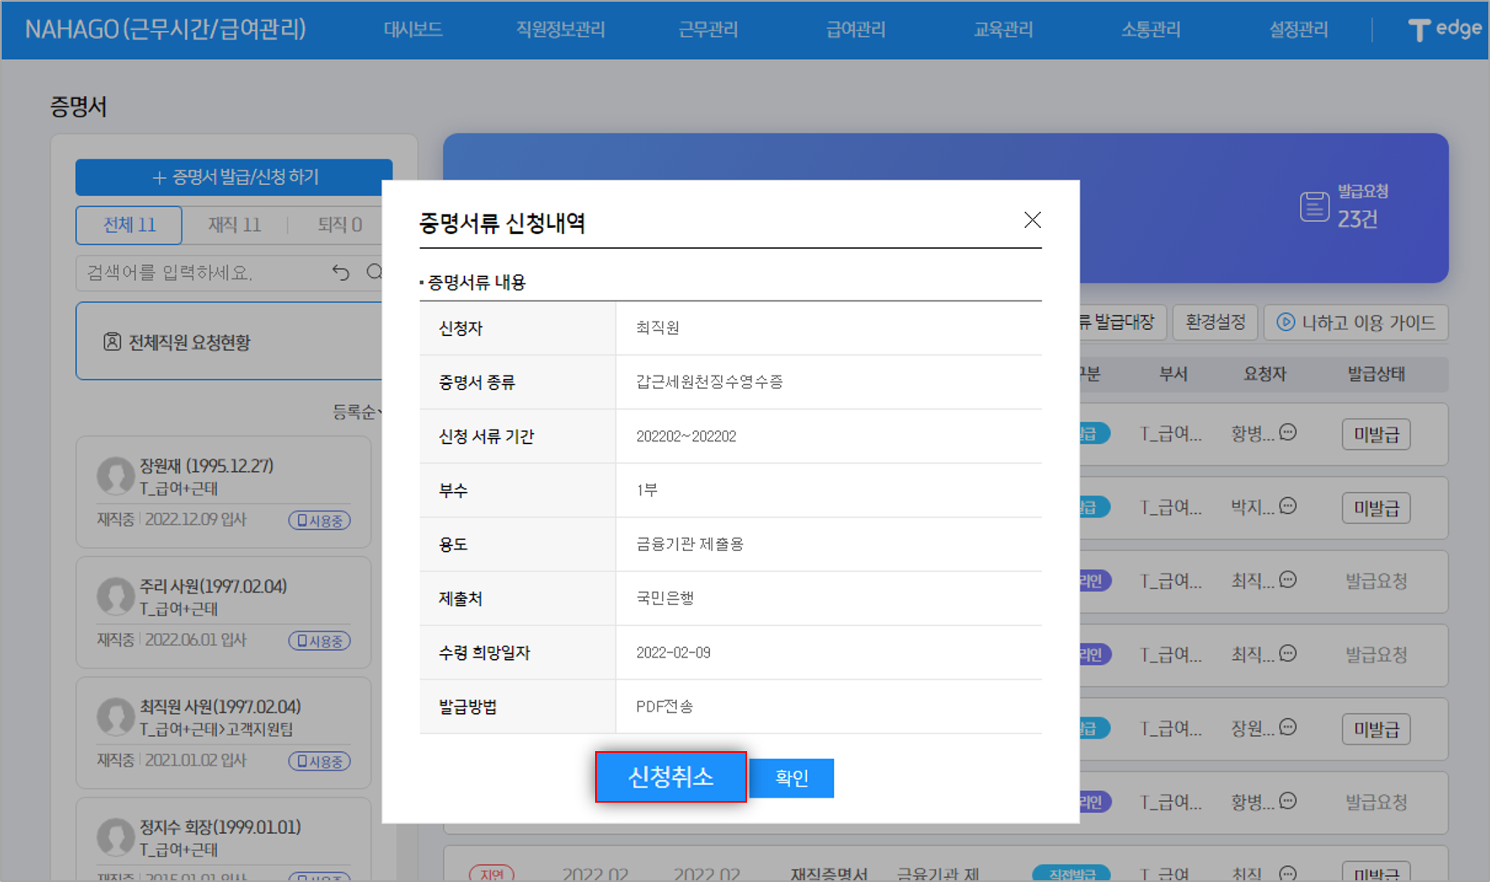1490x882 pixels.
Task: Open the 발급요청 23건 document icon
Action: 1314,206
